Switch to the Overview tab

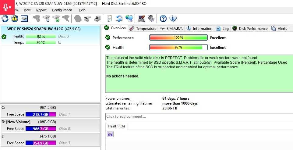click(x=115, y=28)
